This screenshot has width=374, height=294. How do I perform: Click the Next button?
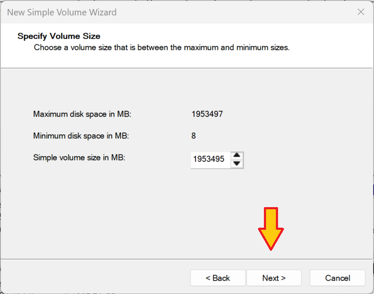click(x=274, y=278)
